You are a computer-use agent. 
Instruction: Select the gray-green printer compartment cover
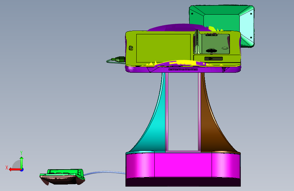click(x=215, y=44)
